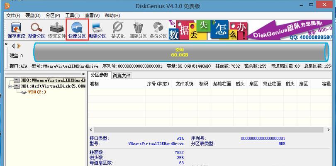Click Delete Partition (删除分区) icon
The width and height of the screenshot is (336, 166).
click(x=138, y=30)
